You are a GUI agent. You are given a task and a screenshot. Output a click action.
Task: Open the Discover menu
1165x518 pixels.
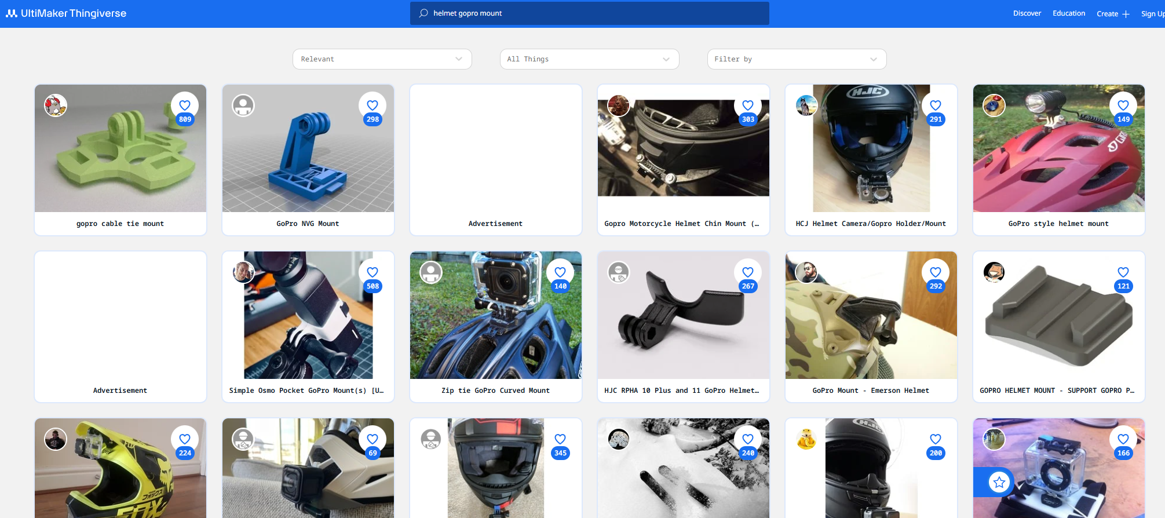point(1027,13)
